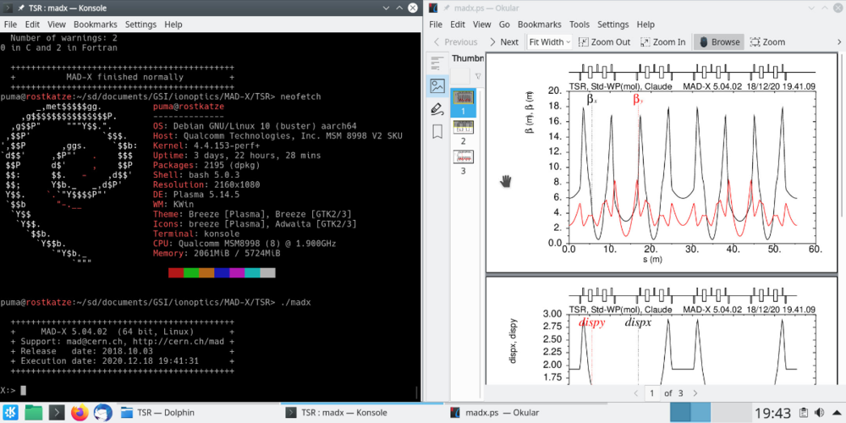The image size is (846, 423).
Task: Open the Contents sidebar panel in Okular
Action: click(437, 63)
